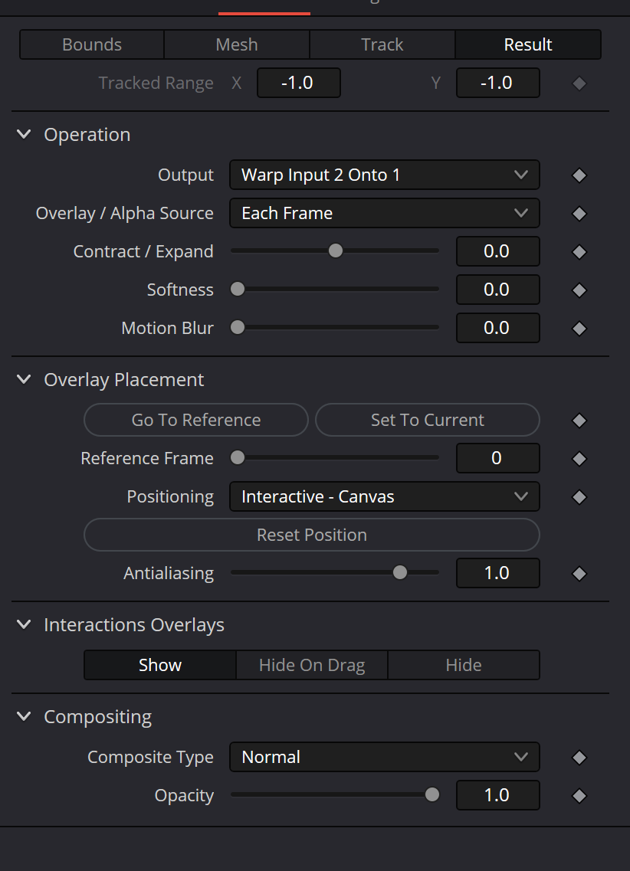Toggle keyframe diamond for Positioning

579,497
